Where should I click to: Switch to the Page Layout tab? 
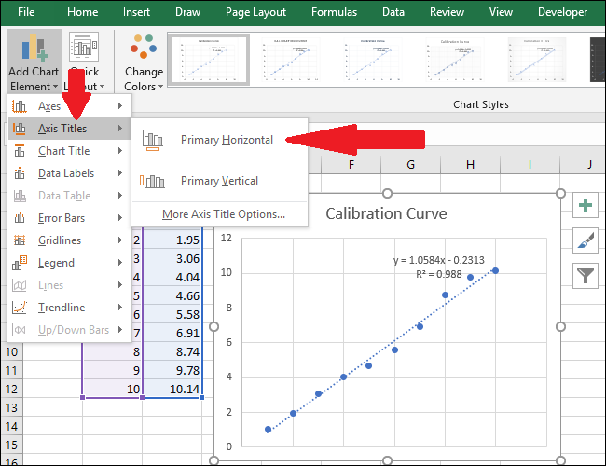click(x=255, y=12)
